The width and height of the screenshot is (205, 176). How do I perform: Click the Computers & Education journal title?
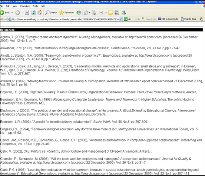128,48
